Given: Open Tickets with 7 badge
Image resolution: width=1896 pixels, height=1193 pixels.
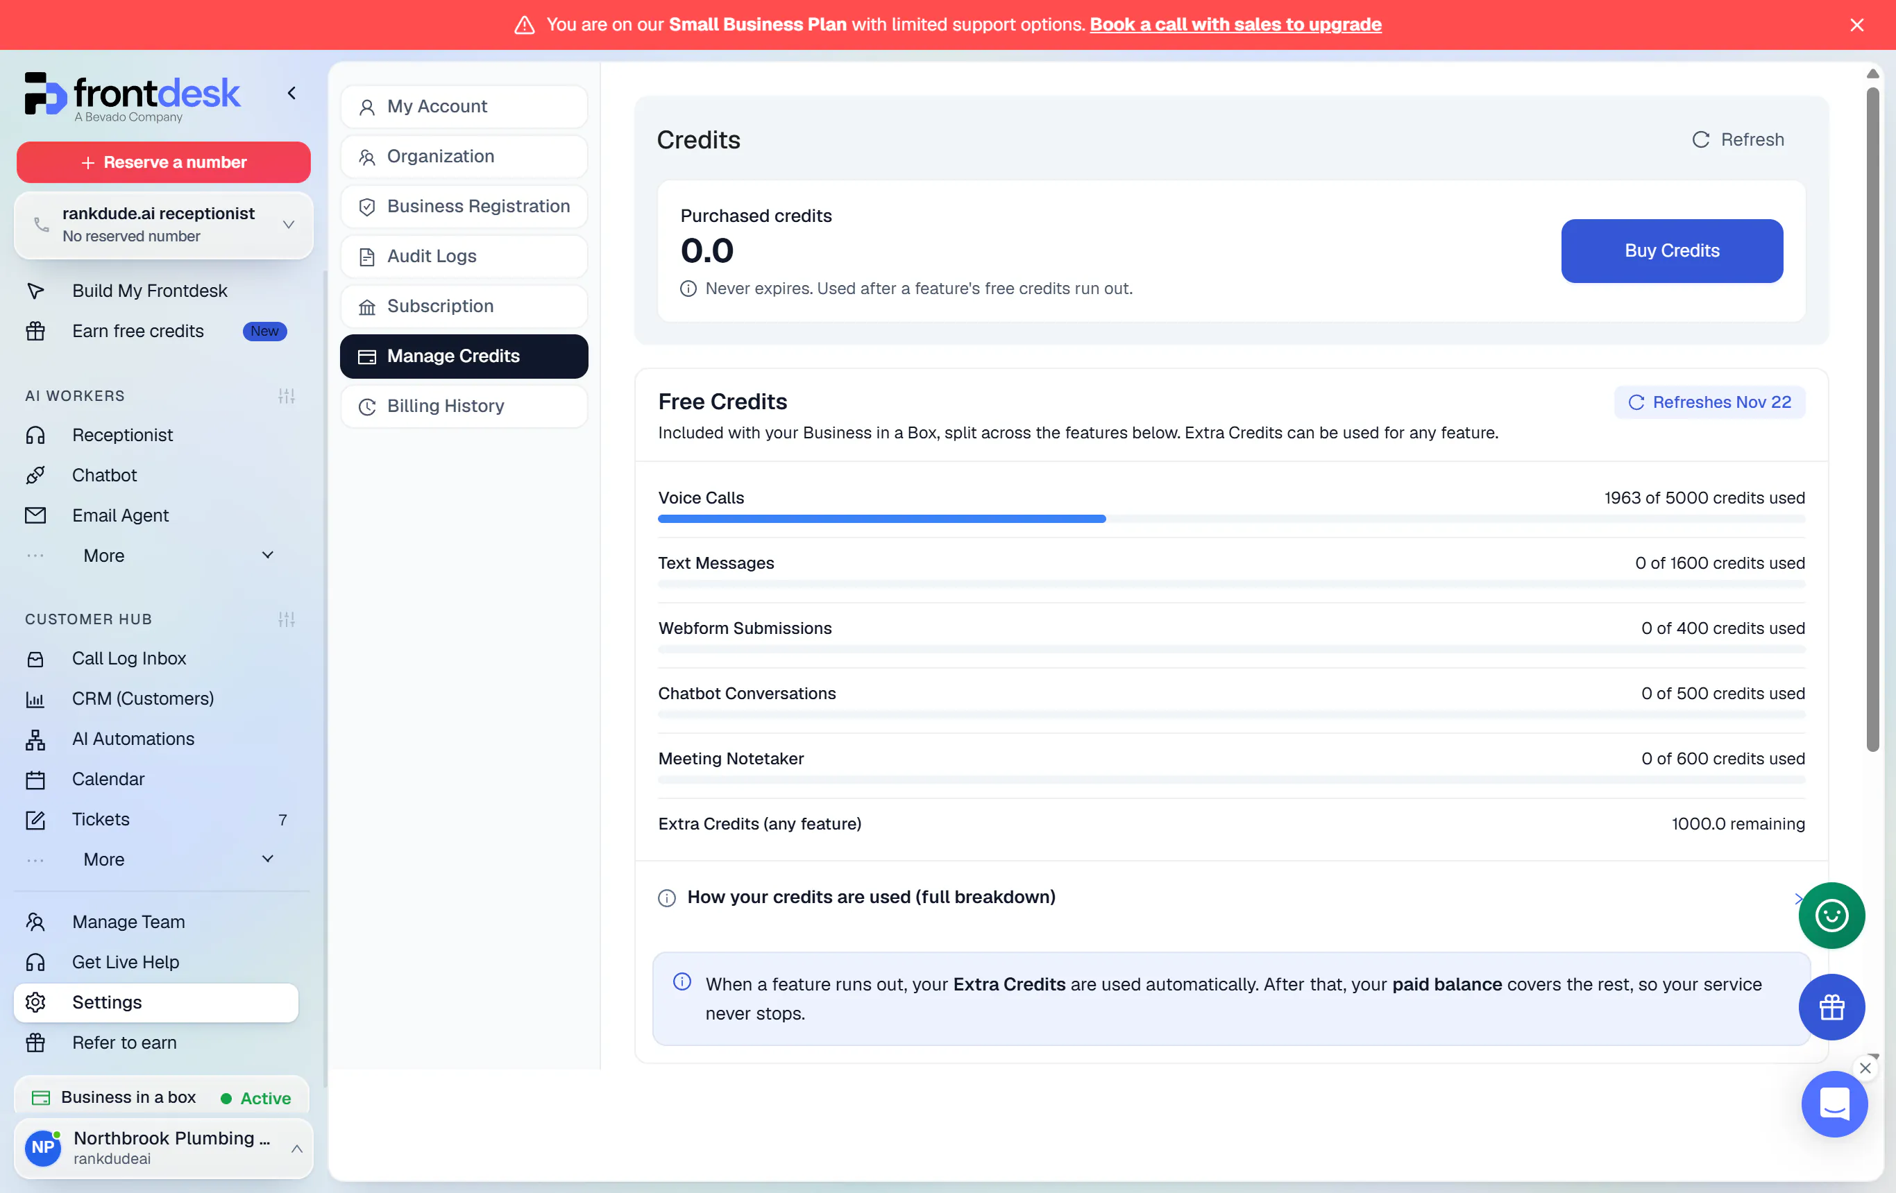Looking at the screenshot, I should coord(156,819).
